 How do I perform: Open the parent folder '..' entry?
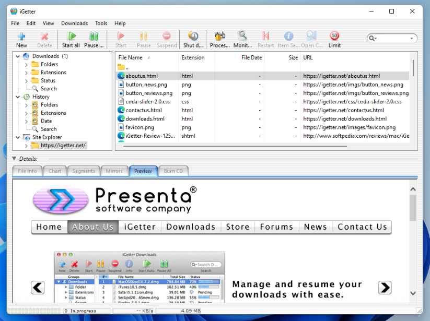pos(123,67)
